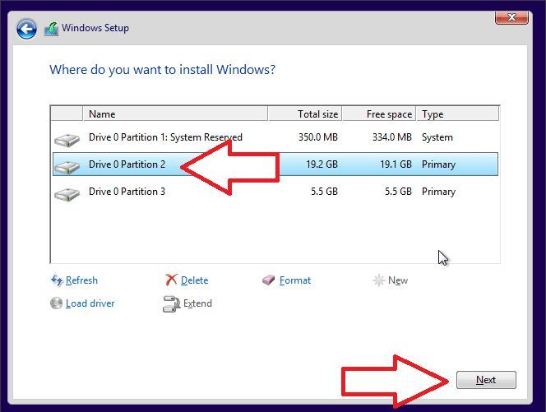
Task: Click the Windows Setup title text
Action: pos(95,28)
